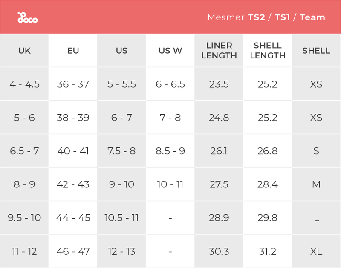Click the EU 44 - 45 cell
Image resolution: width=341 pixels, height=268 pixels.
click(x=73, y=218)
